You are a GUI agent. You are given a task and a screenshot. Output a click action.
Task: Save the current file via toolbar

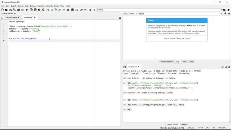coord(10,10)
